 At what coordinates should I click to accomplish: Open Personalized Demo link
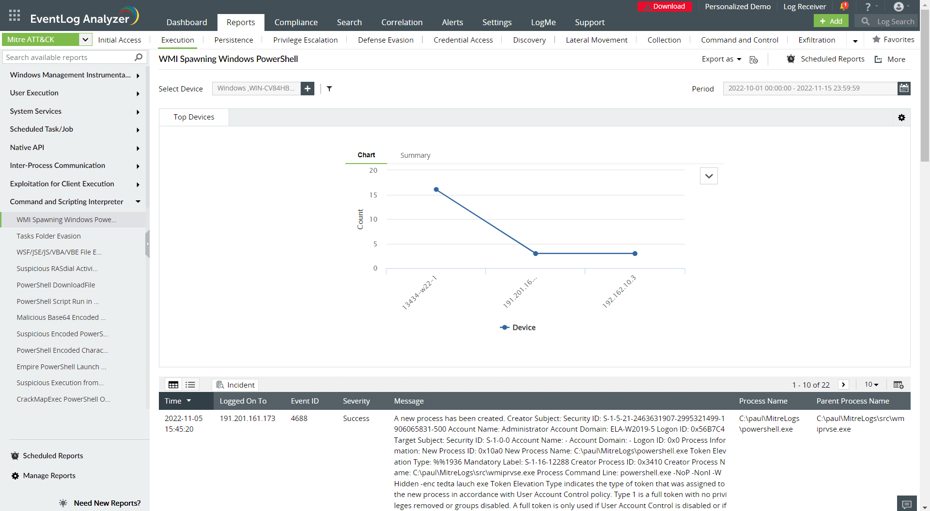point(738,7)
